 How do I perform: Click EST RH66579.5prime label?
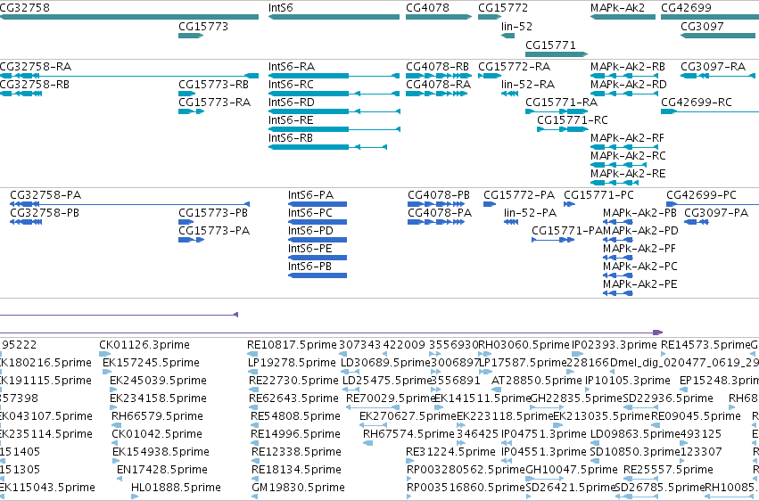(x=157, y=416)
